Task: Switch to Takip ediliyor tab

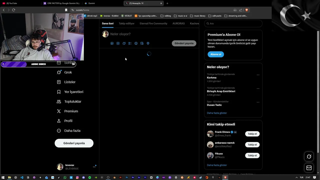Action: pos(126,23)
